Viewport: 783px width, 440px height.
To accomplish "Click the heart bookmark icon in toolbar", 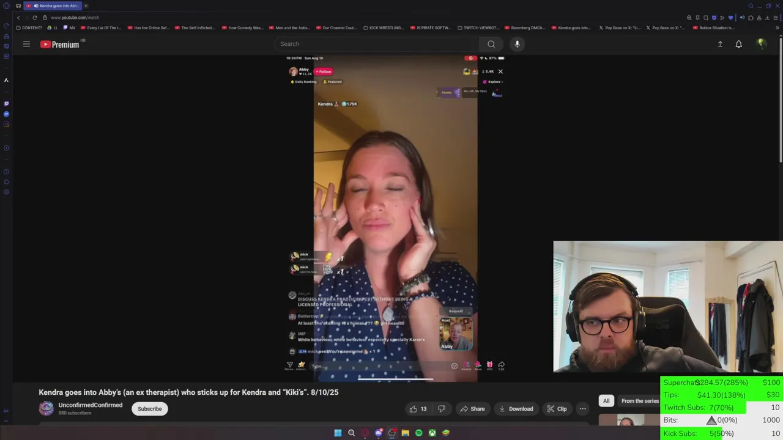I will coord(730,18).
